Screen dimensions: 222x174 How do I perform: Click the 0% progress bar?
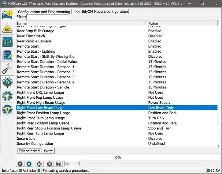(118, 158)
